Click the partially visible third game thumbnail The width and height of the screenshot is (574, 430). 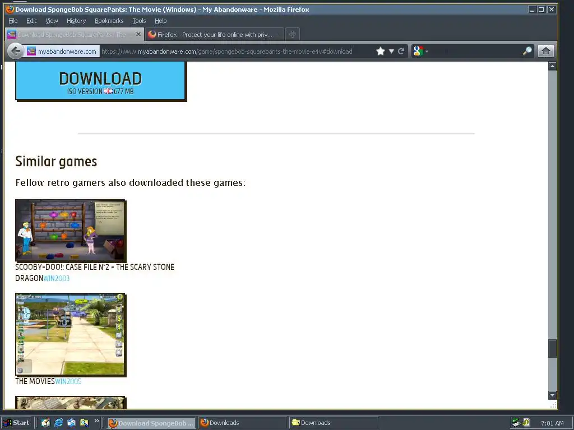click(x=71, y=403)
